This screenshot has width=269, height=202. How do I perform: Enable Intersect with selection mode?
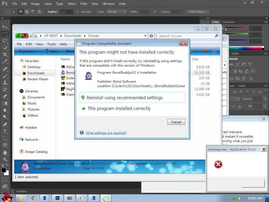click(39, 12)
